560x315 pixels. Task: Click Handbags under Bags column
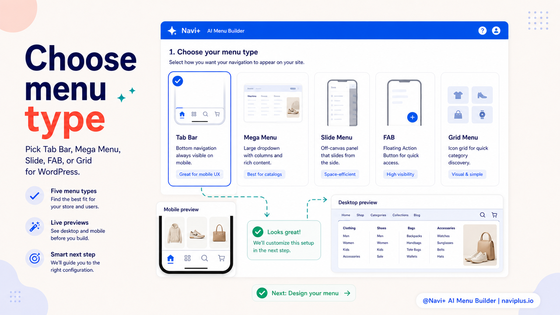pos(414,243)
